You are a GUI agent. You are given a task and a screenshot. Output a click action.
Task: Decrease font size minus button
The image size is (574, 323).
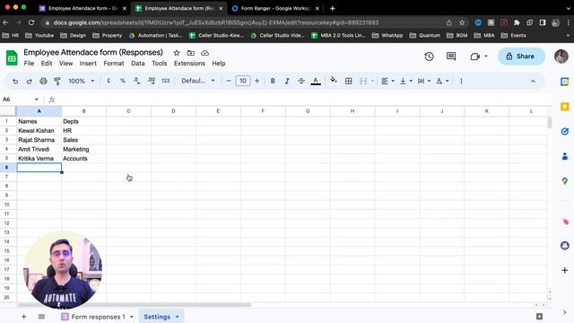tap(229, 81)
